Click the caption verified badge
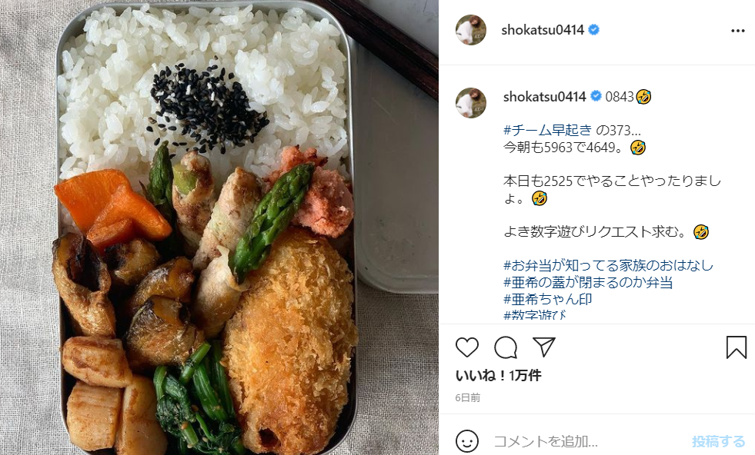Viewport: 755px width, 455px height. click(x=596, y=96)
